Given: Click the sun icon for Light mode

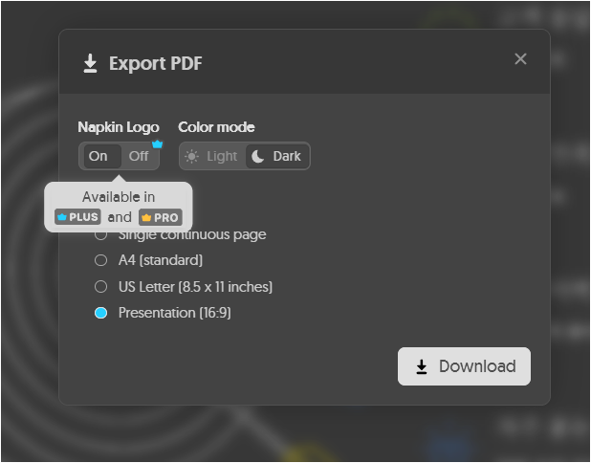Looking at the screenshot, I should coord(192,156).
